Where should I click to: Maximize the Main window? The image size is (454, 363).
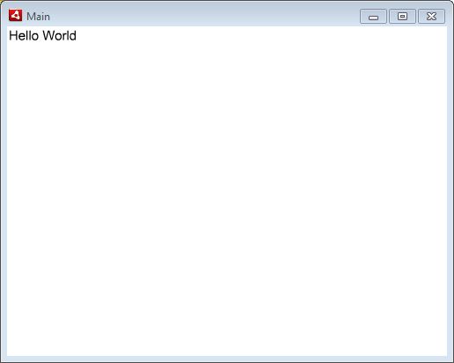tap(402, 17)
